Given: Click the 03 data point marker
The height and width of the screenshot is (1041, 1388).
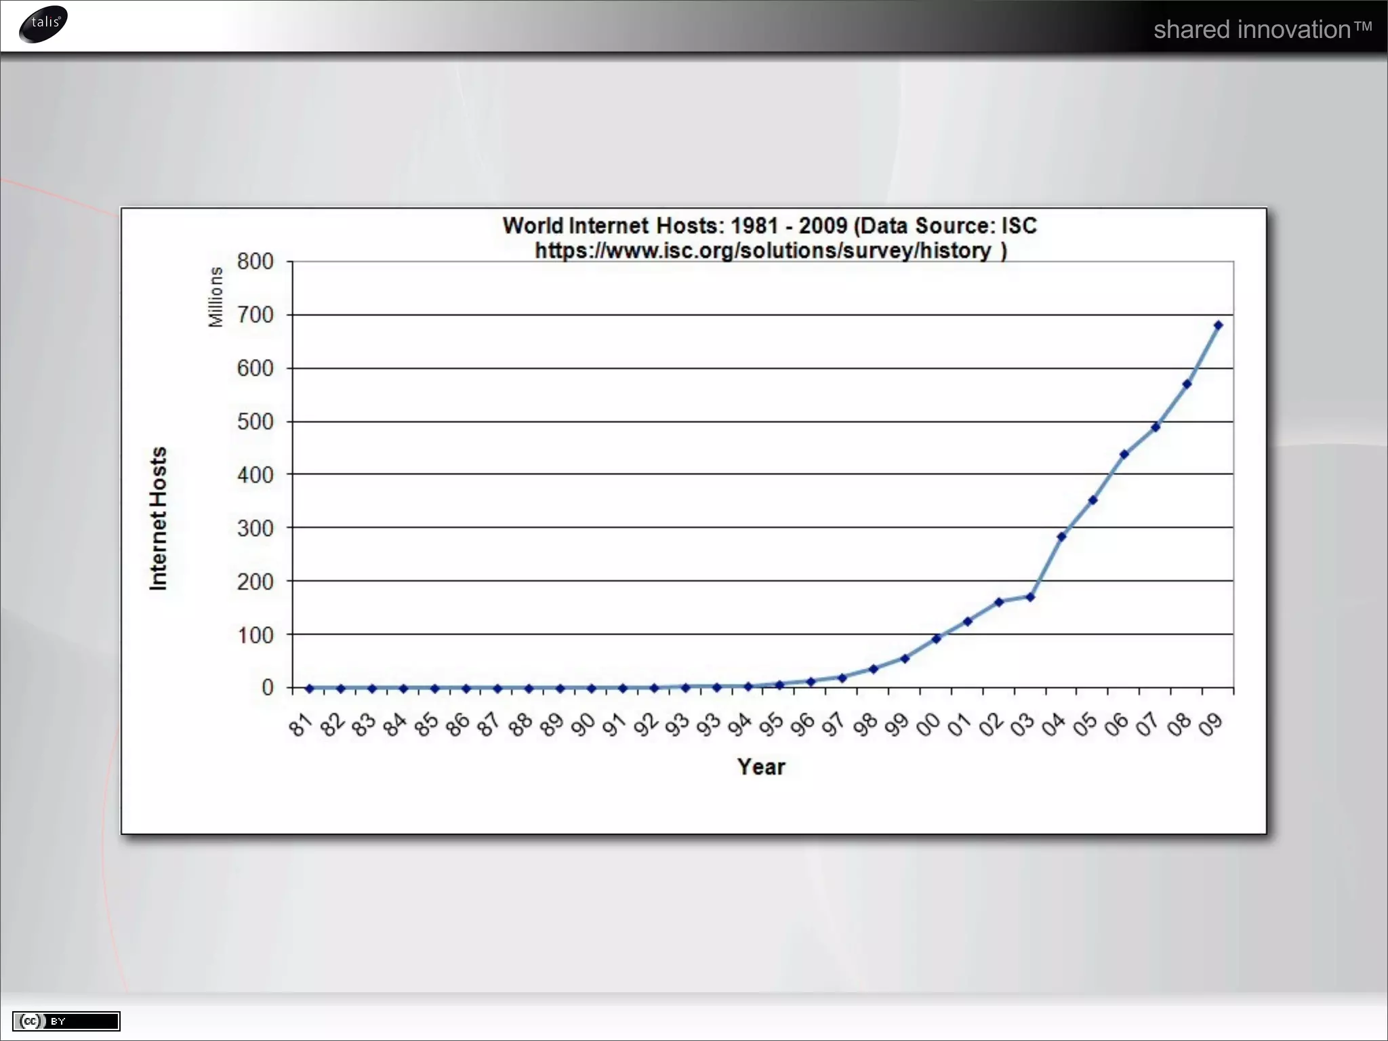Looking at the screenshot, I should 1030,597.
